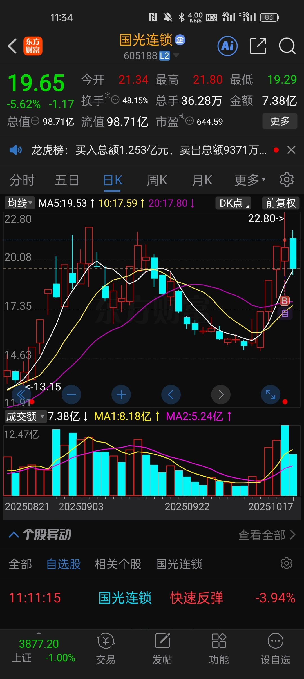Move chart to previous candle
Screen dimensions: 304x679
(x=171, y=395)
